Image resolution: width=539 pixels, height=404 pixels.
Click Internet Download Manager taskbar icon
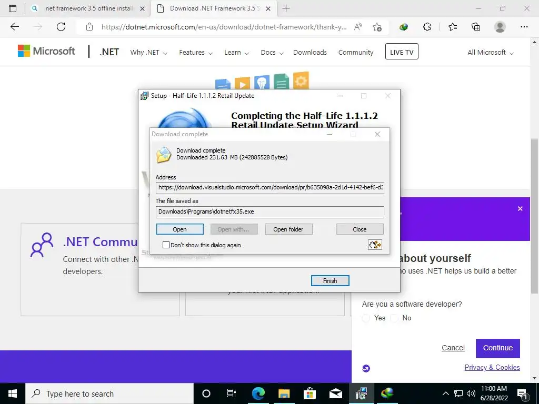tap(387, 393)
